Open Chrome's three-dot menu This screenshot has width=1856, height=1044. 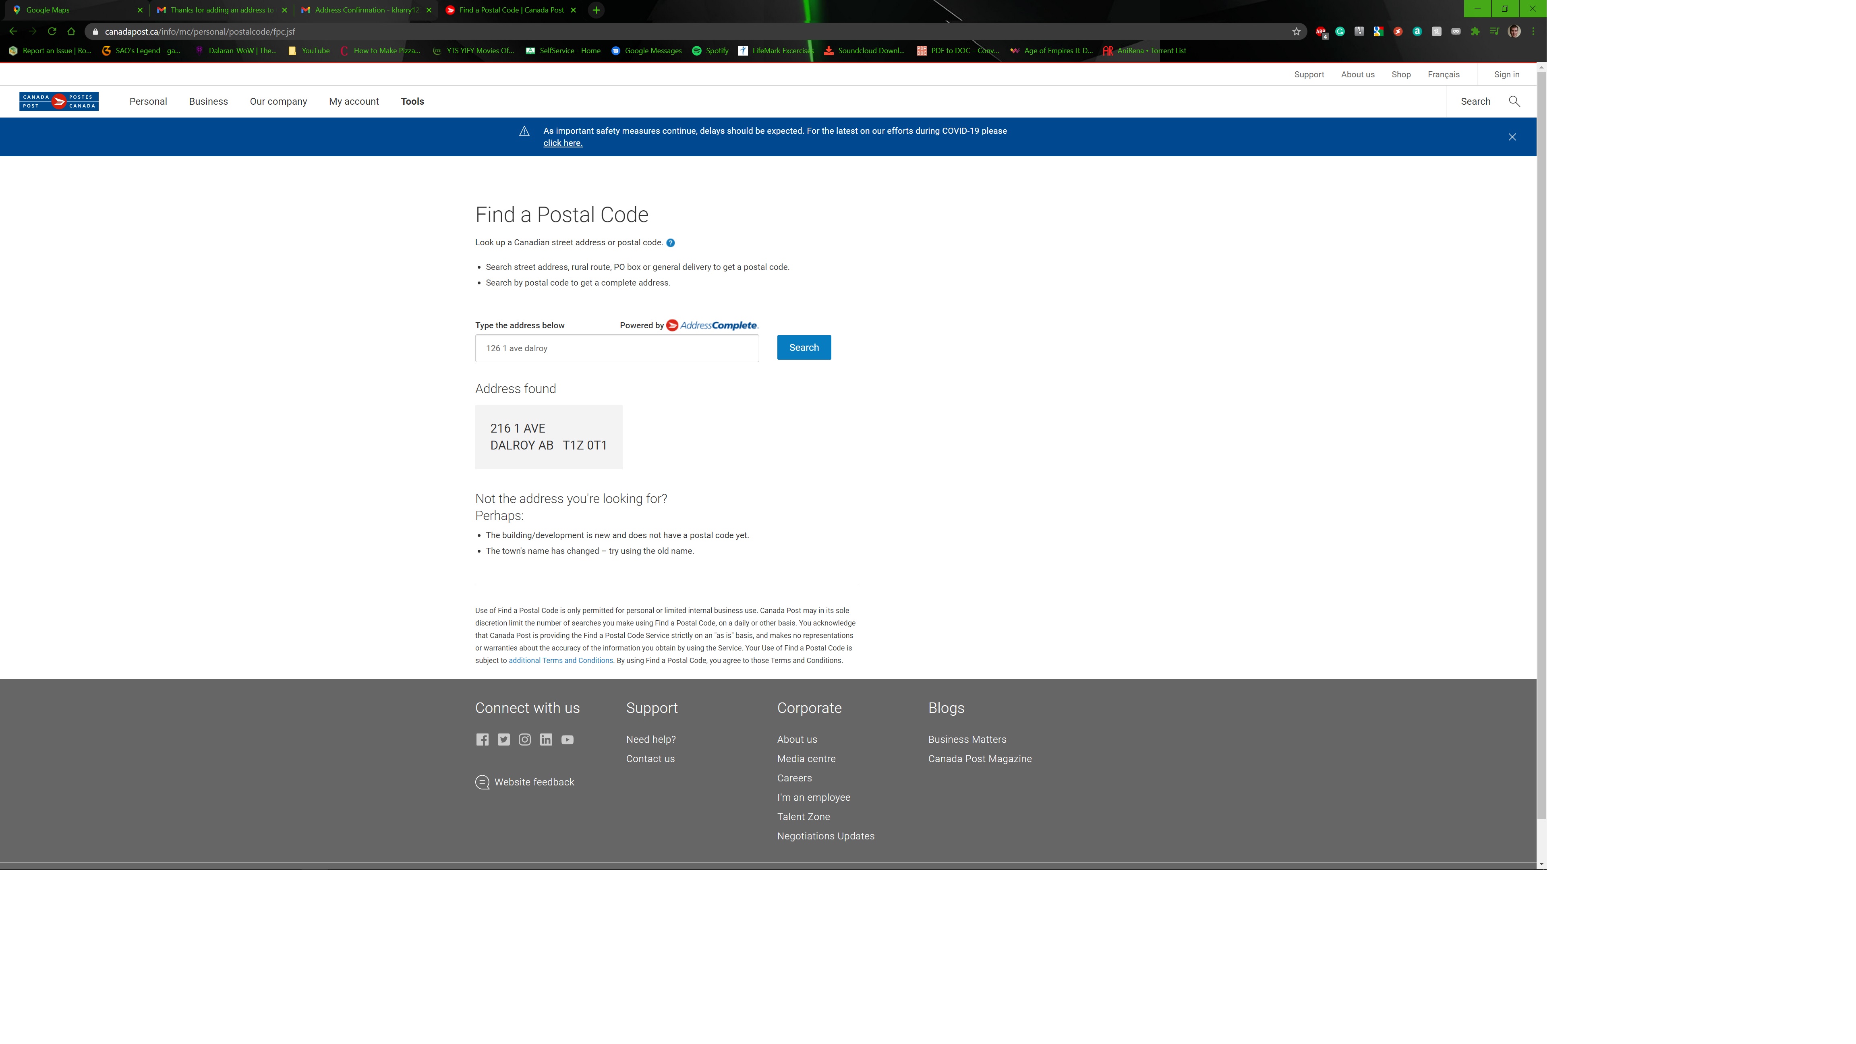(1533, 32)
